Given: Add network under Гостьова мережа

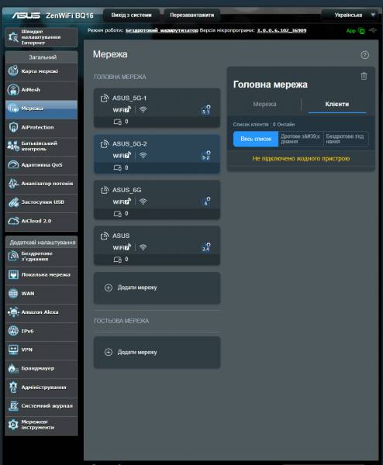Looking at the screenshot, I should point(157,353).
